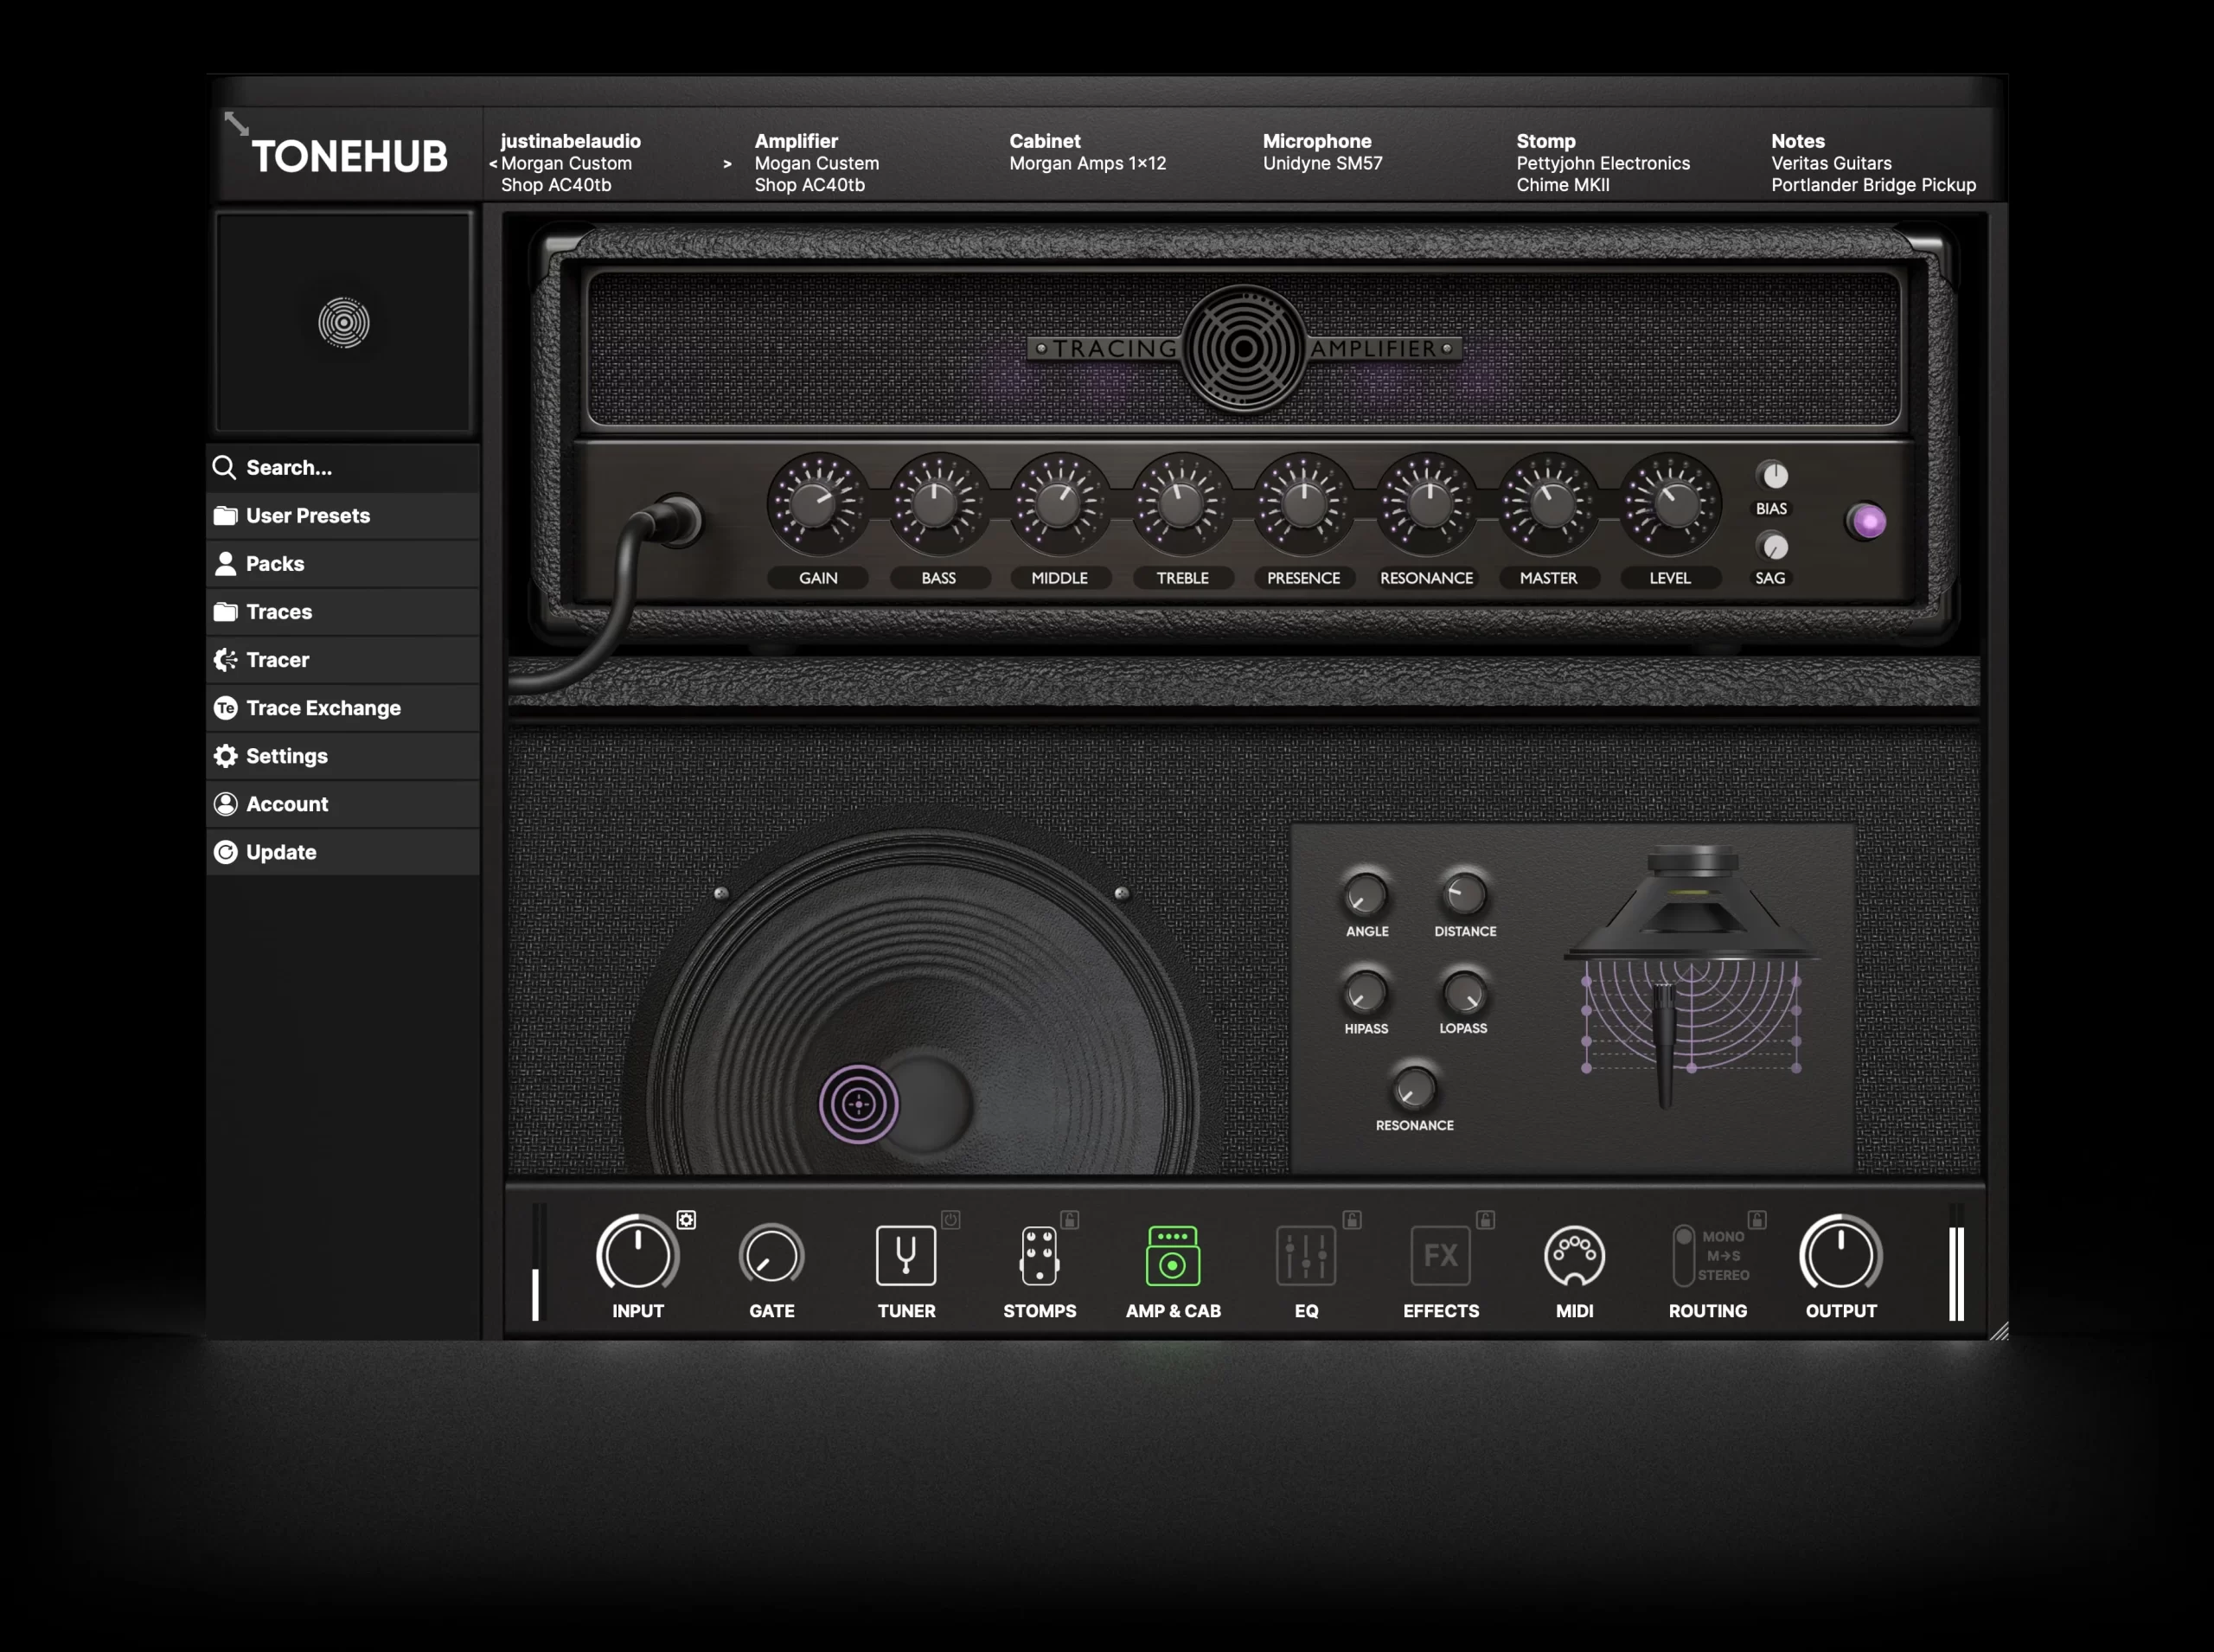The height and width of the screenshot is (1652, 2214).
Task: Expand the Microphone section header
Action: (1317, 141)
